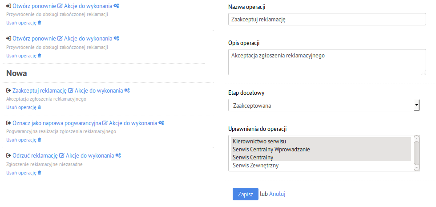Screen dimensions: 436x207
Task: Open Odrzuć reklamację operation link
Action: click(x=35, y=155)
